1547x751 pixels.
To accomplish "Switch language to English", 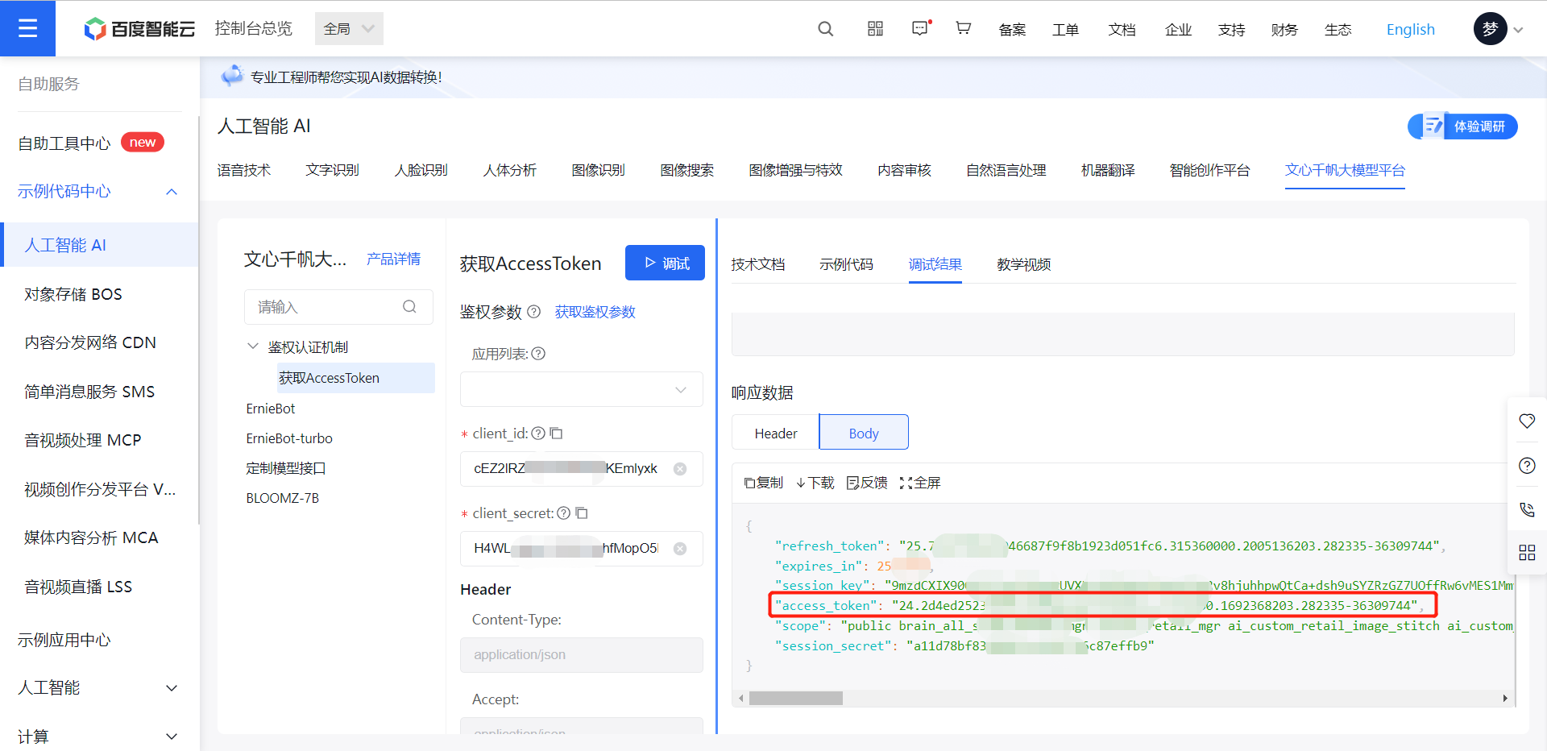I will pos(1410,30).
